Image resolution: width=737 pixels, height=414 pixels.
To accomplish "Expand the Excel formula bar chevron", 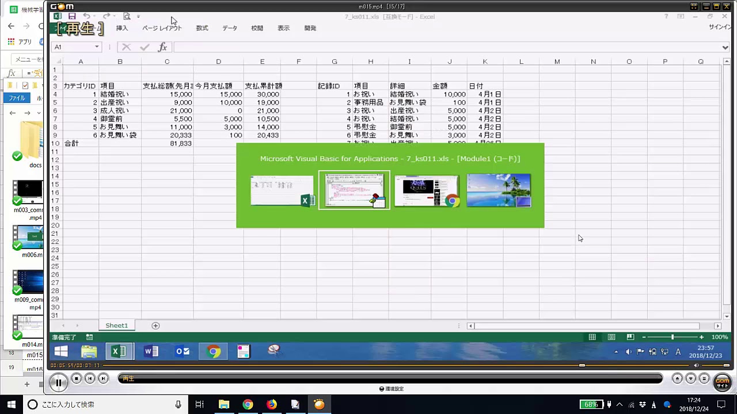I will click(725, 47).
